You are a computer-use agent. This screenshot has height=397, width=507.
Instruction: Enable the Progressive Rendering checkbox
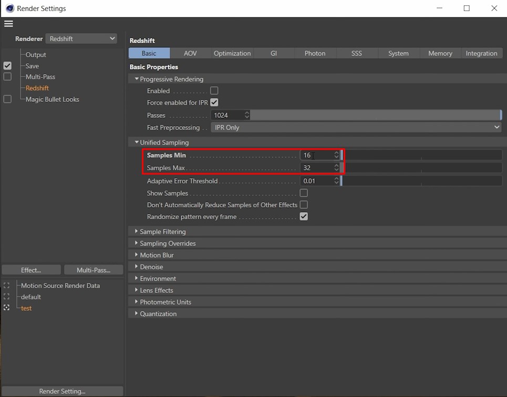pos(214,91)
